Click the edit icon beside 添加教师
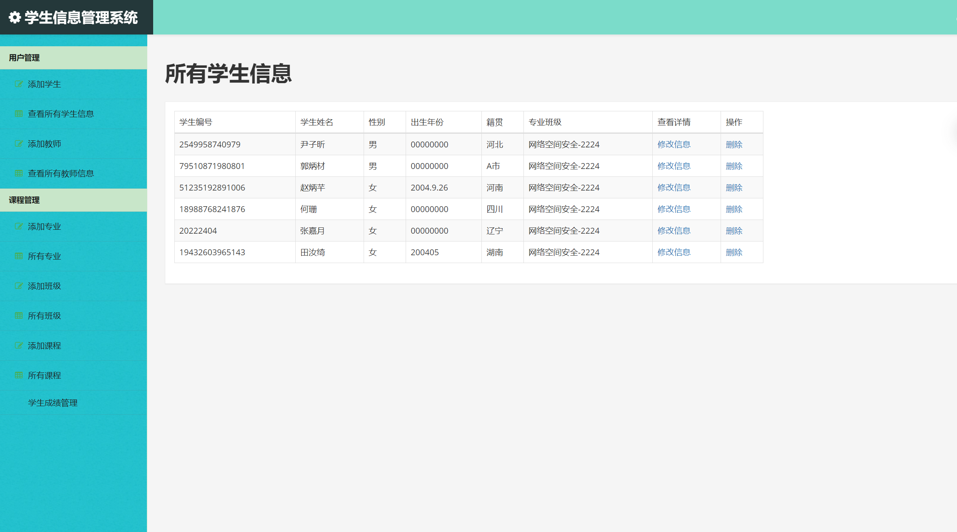 [18, 143]
